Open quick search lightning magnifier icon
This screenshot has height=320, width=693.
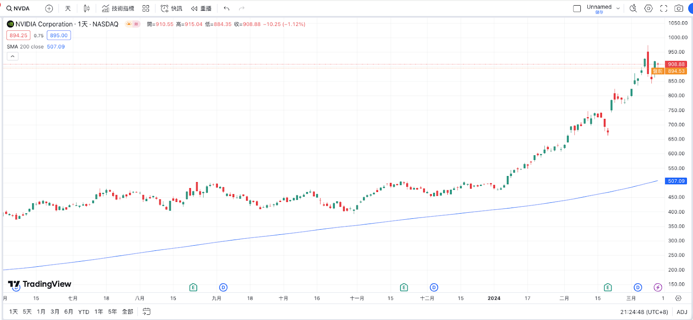pos(633,9)
